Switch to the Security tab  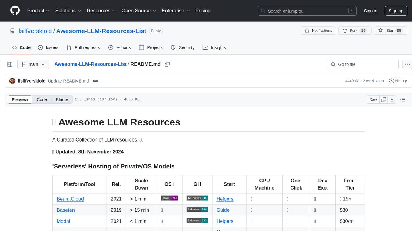pos(183,47)
